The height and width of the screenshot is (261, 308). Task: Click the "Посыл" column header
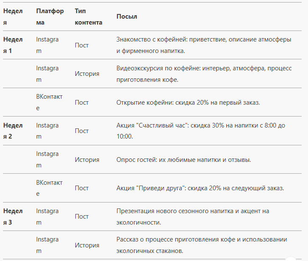[127, 17]
